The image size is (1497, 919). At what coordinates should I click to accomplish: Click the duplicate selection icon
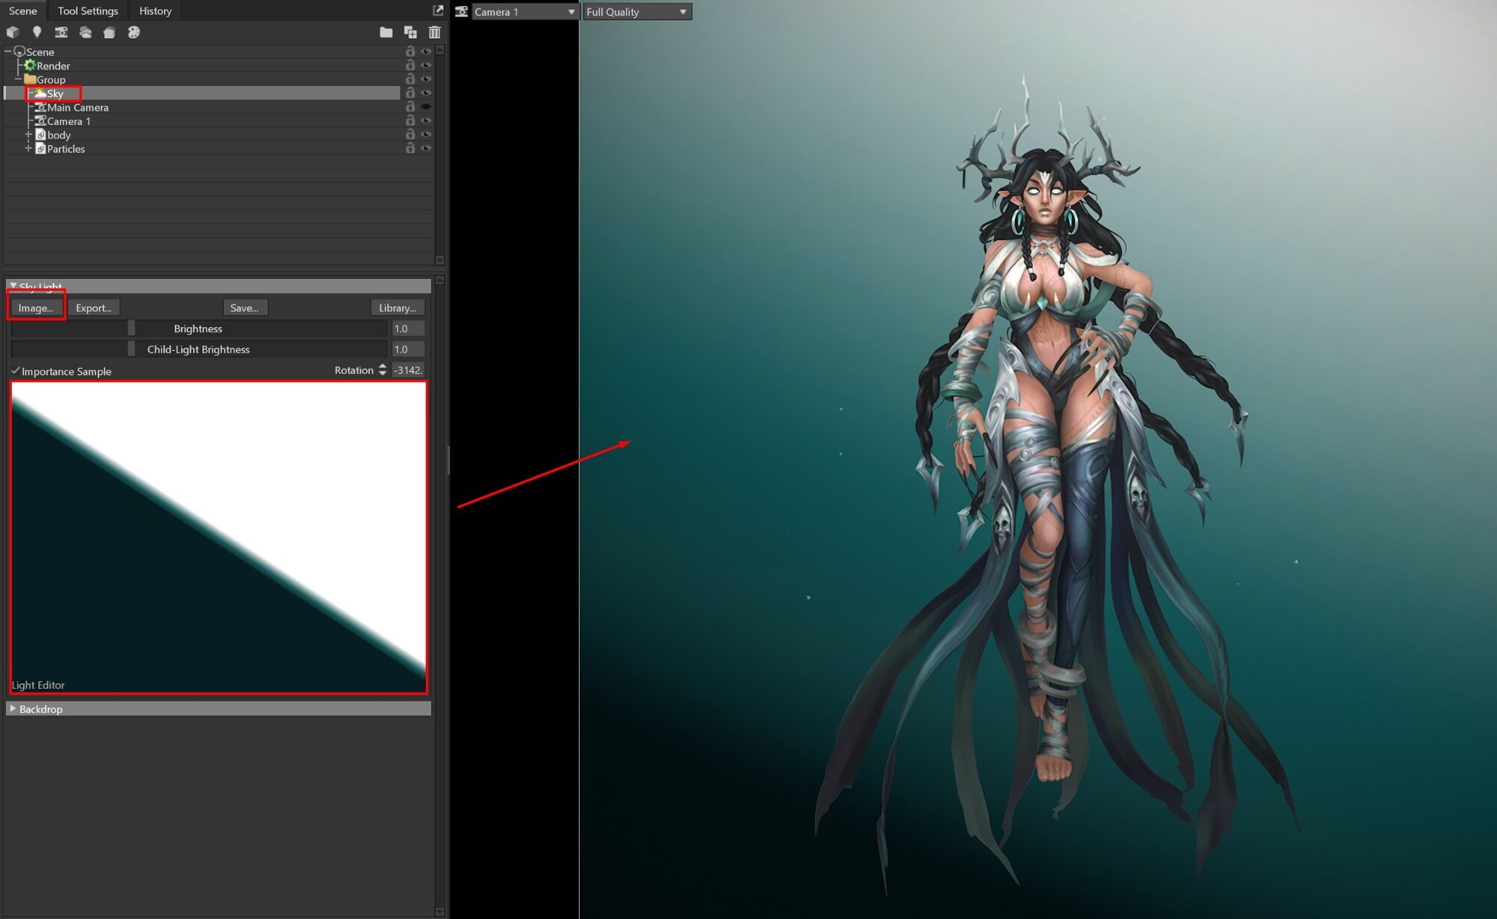[x=410, y=32]
